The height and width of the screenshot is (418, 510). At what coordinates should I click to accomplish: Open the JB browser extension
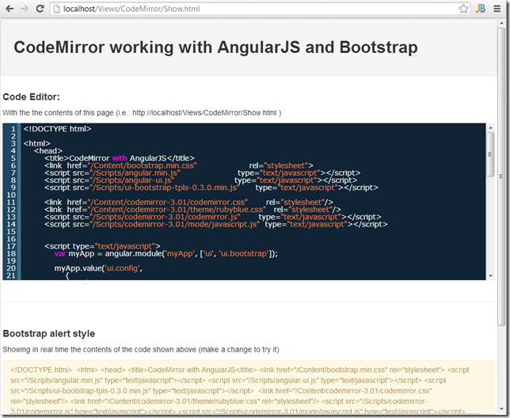pyautogui.click(x=480, y=9)
